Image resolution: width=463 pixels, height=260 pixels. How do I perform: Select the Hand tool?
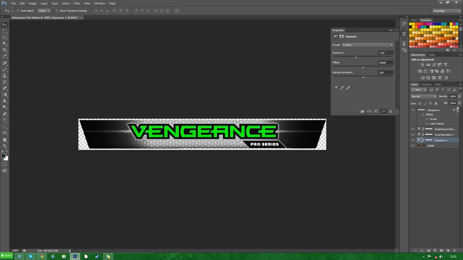pyautogui.click(x=5, y=139)
